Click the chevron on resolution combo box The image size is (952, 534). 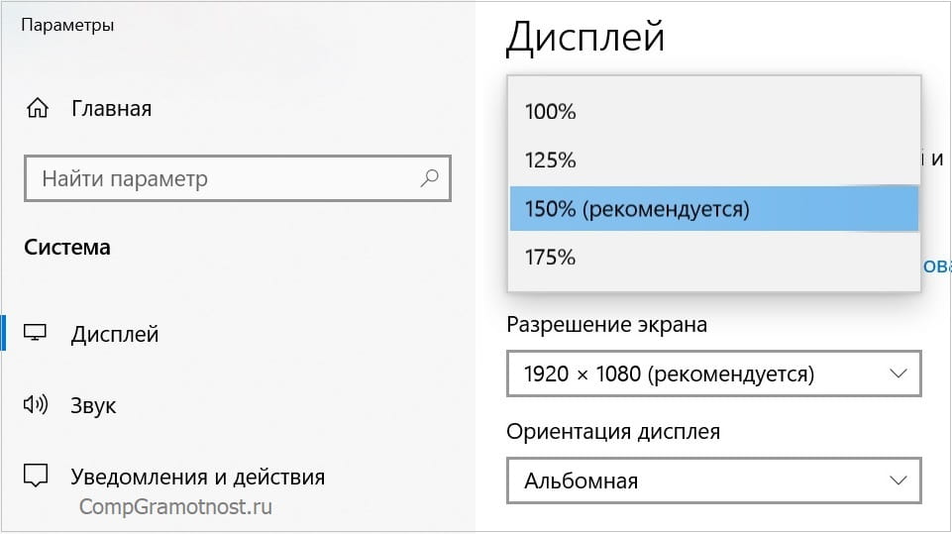click(x=899, y=374)
